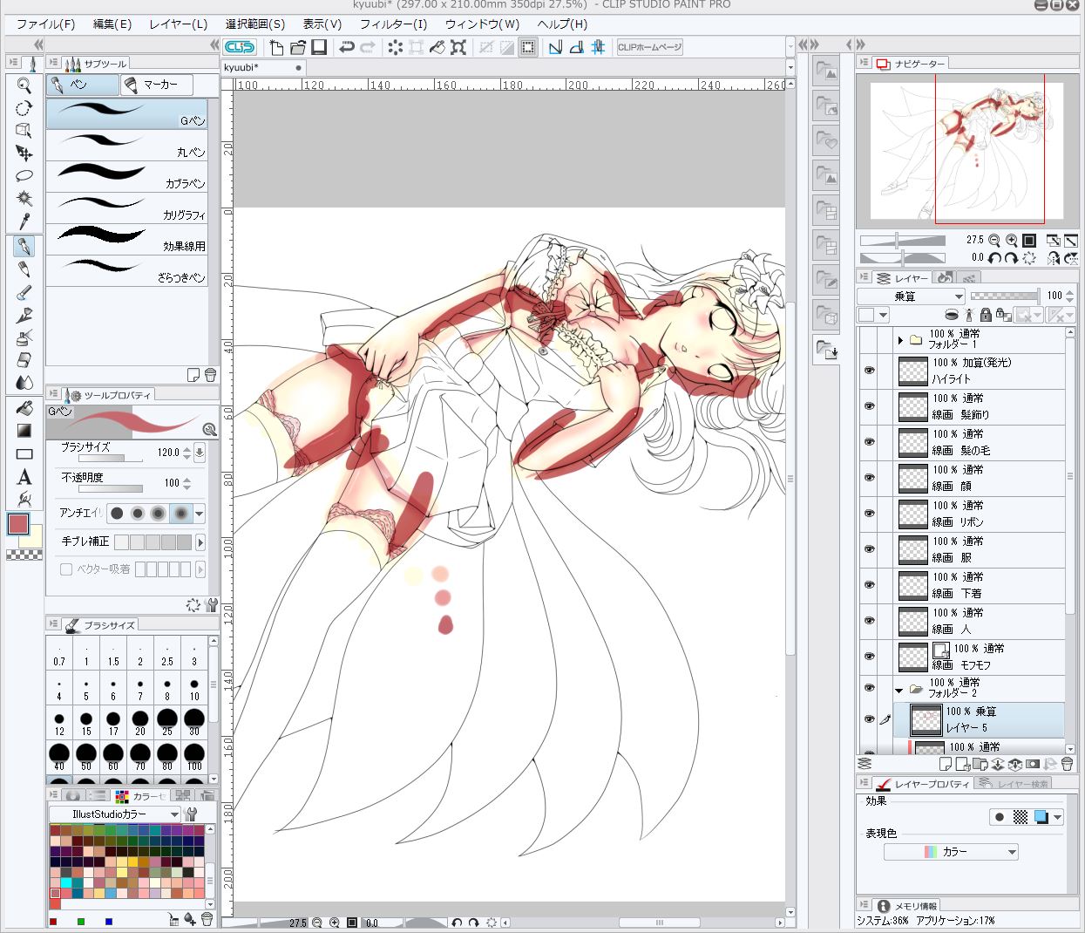Image resolution: width=1085 pixels, height=933 pixels.
Task: Select the Zoom (magnifier) tool
Action: pos(24,85)
